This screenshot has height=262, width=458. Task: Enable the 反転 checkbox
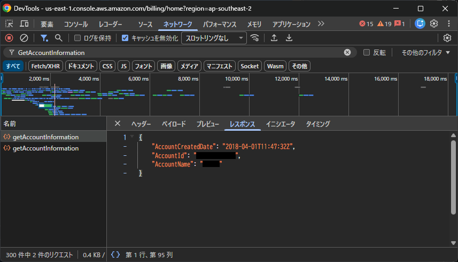coord(366,52)
